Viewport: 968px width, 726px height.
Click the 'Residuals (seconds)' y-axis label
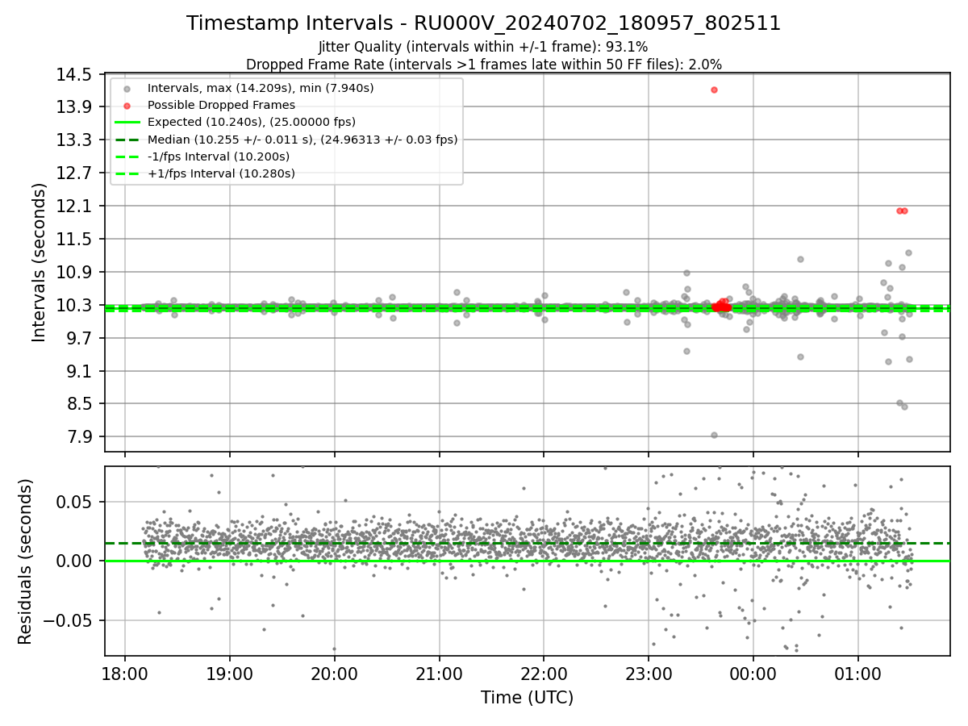(x=25, y=561)
